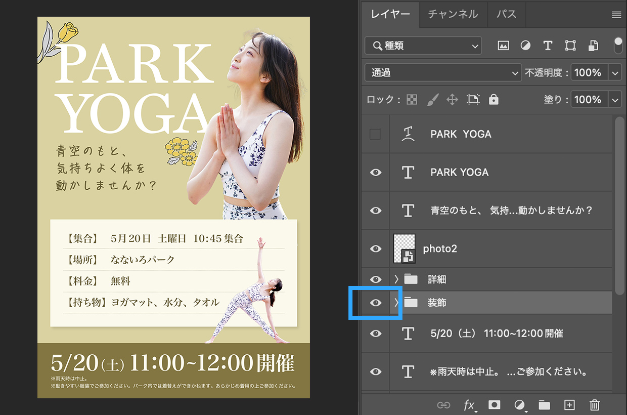The width and height of the screenshot is (627, 415).
Task: Select the PARK YOGA text layer name
Action: 460,172
